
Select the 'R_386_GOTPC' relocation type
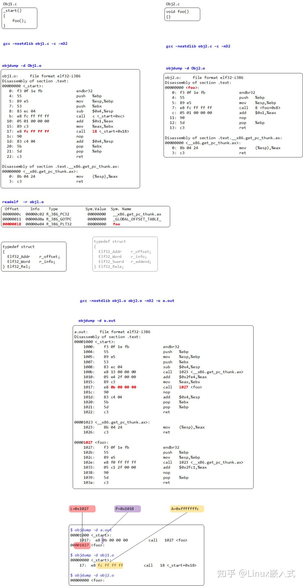59,219
